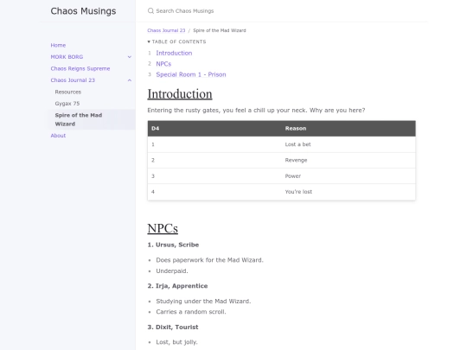The image size is (467, 350).
Task: Open Chaos Reigns Supreme page
Action: coord(80,68)
